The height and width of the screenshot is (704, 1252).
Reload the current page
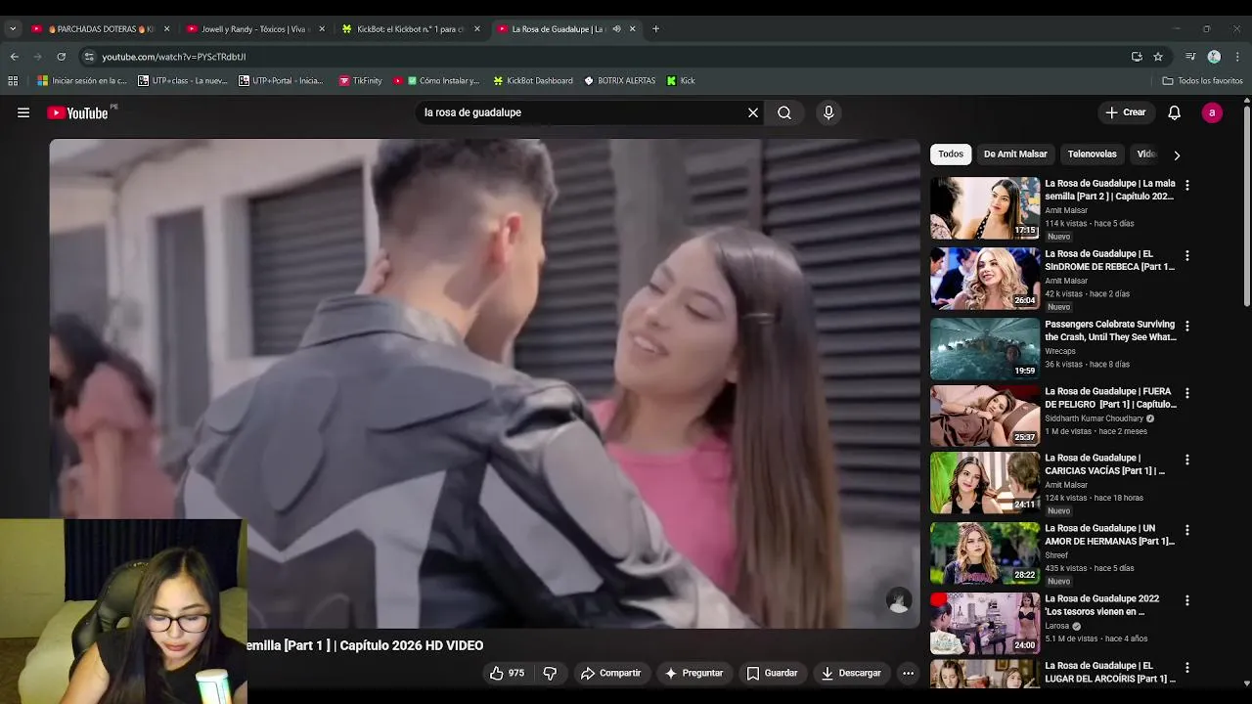[x=61, y=57]
